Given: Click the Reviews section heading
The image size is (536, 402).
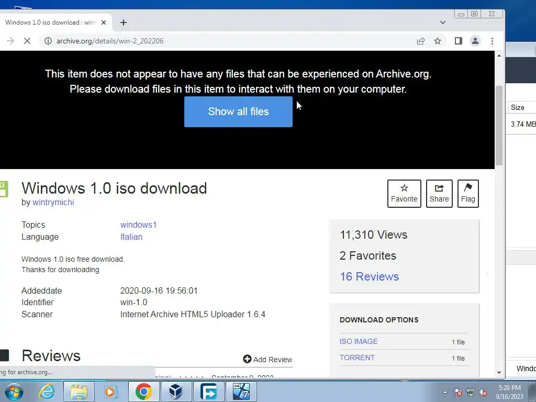Looking at the screenshot, I should 51,356.
